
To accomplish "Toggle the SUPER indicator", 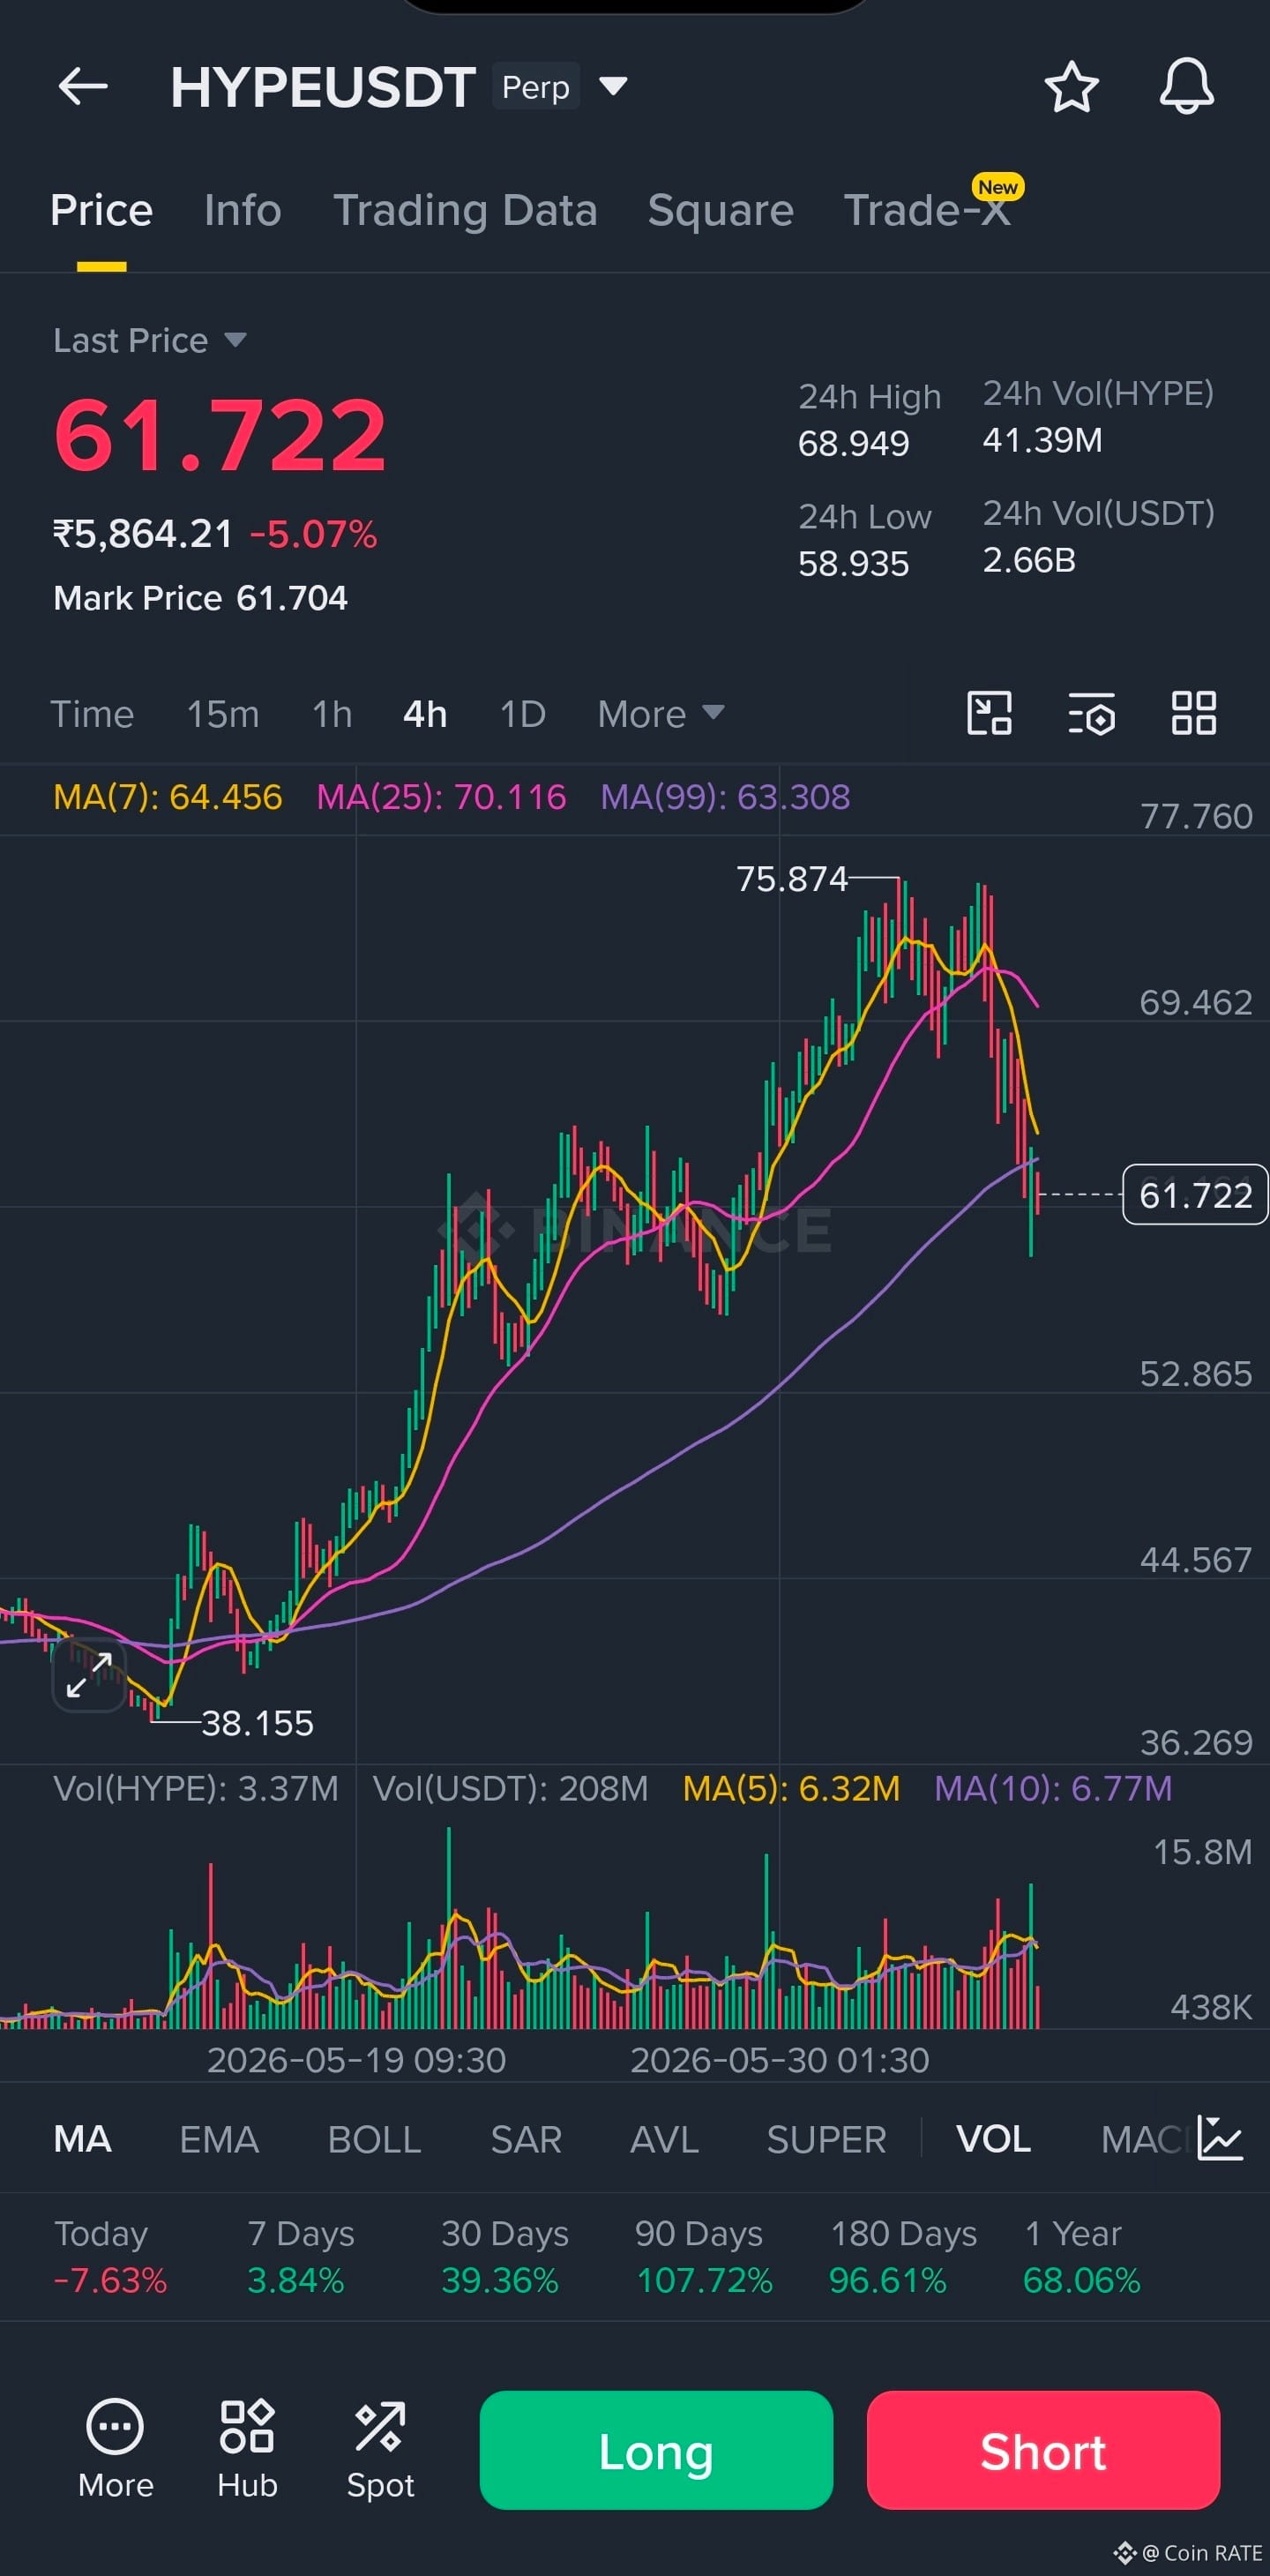I will click(x=826, y=2139).
